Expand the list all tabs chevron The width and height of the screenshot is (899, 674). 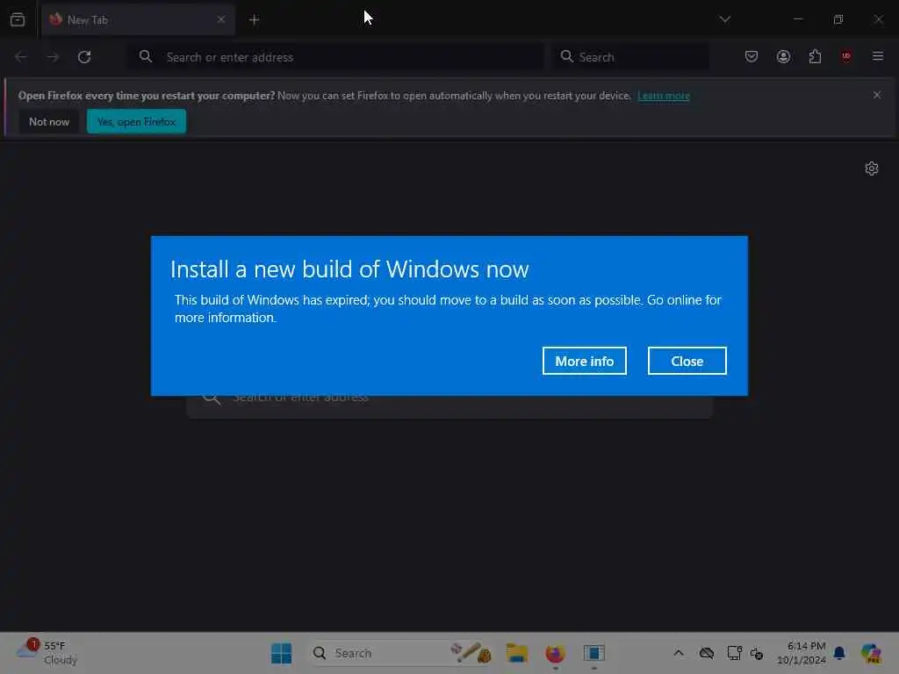[724, 19]
